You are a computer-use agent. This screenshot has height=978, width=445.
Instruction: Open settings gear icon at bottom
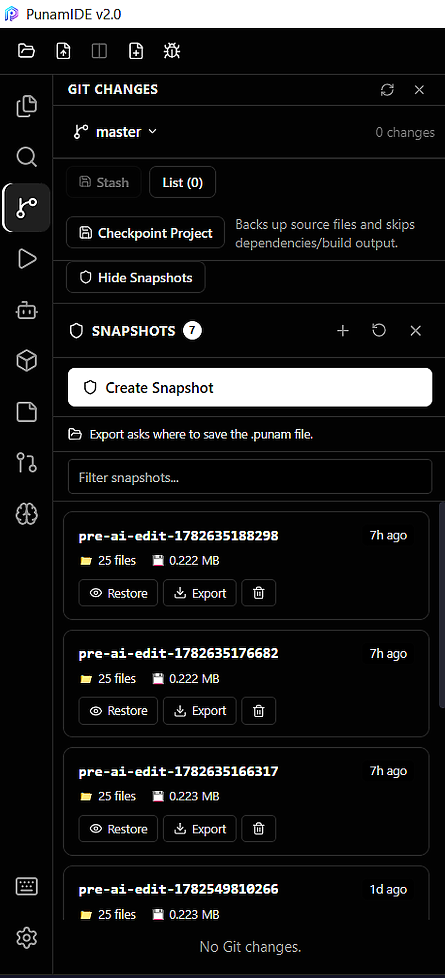pyautogui.click(x=26, y=938)
